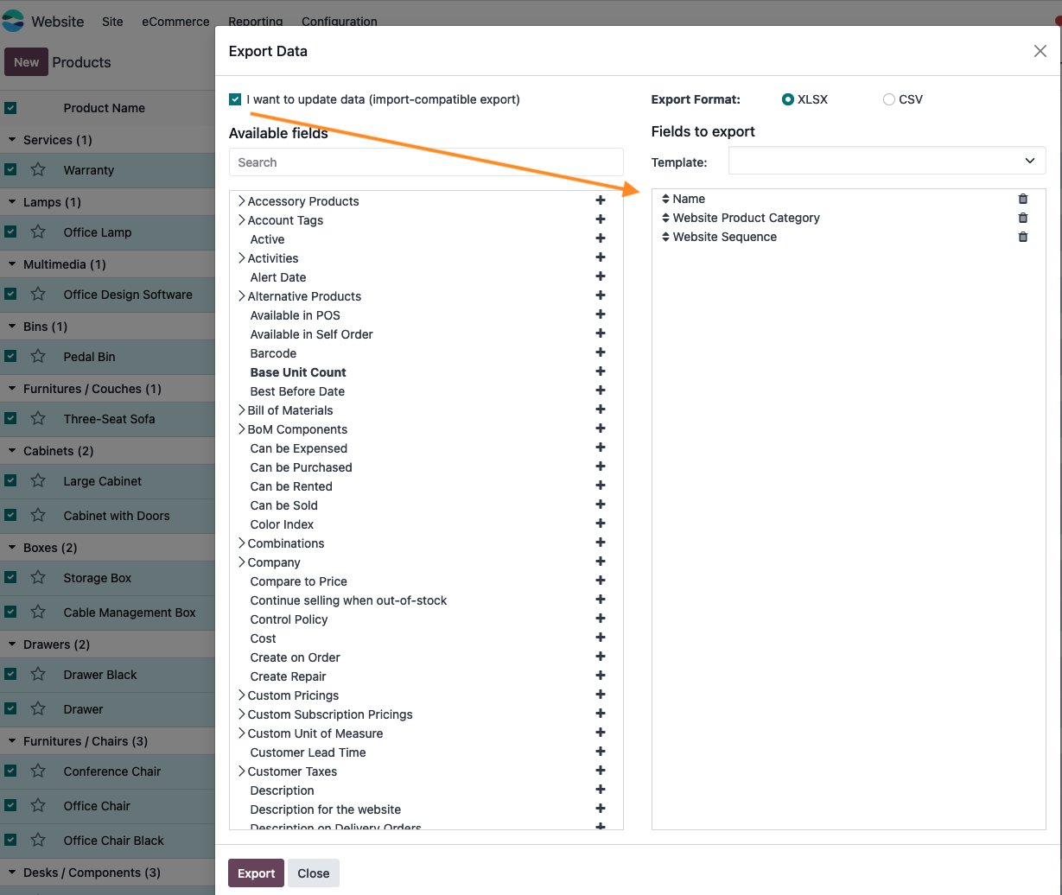Select CSV export format
Viewport: 1062px width, 895px height.
[889, 99]
